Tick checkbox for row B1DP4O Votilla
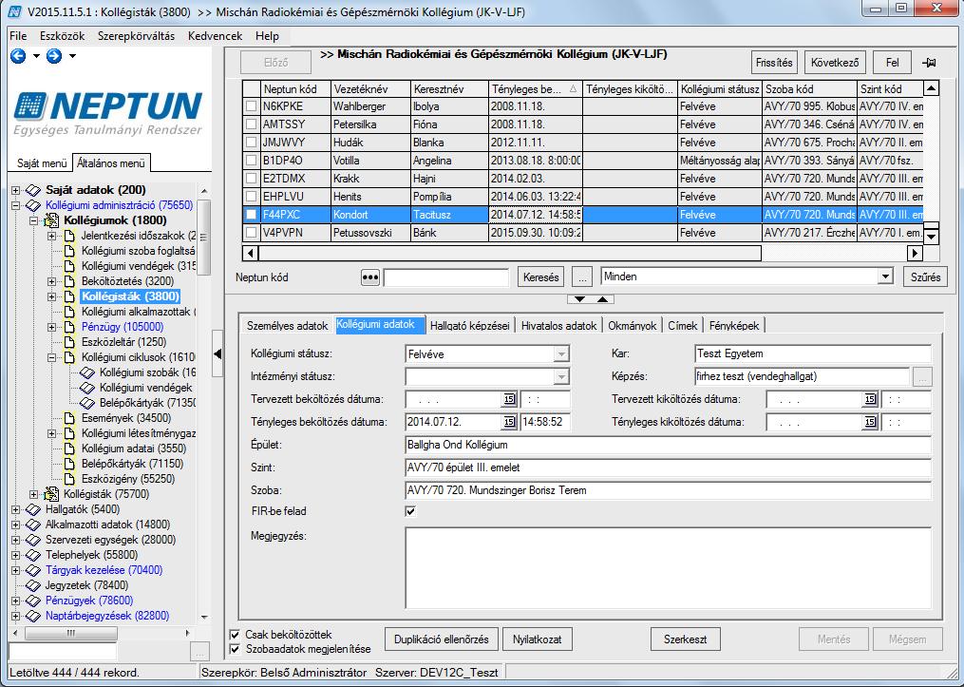Image resolution: width=964 pixels, height=687 pixels. [x=251, y=161]
